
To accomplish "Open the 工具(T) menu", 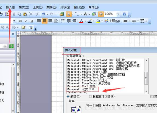I will pyautogui.click(x=38, y=7).
